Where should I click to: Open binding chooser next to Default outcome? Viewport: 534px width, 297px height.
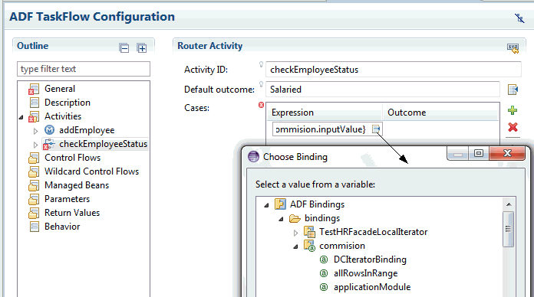pos(513,90)
